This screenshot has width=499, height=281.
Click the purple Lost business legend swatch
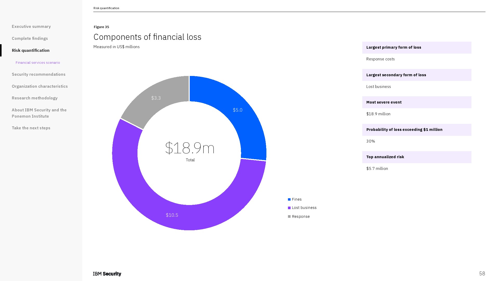pos(289,208)
